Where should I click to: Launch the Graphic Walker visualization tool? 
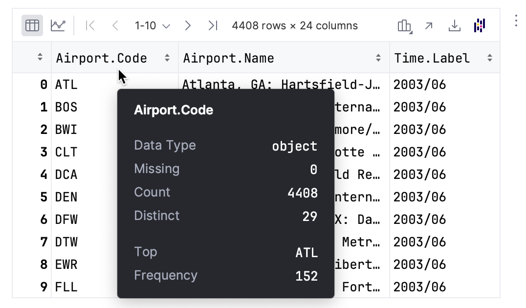[479, 25]
